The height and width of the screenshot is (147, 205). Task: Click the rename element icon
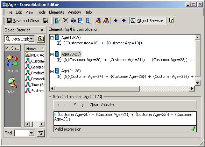point(73,21)
